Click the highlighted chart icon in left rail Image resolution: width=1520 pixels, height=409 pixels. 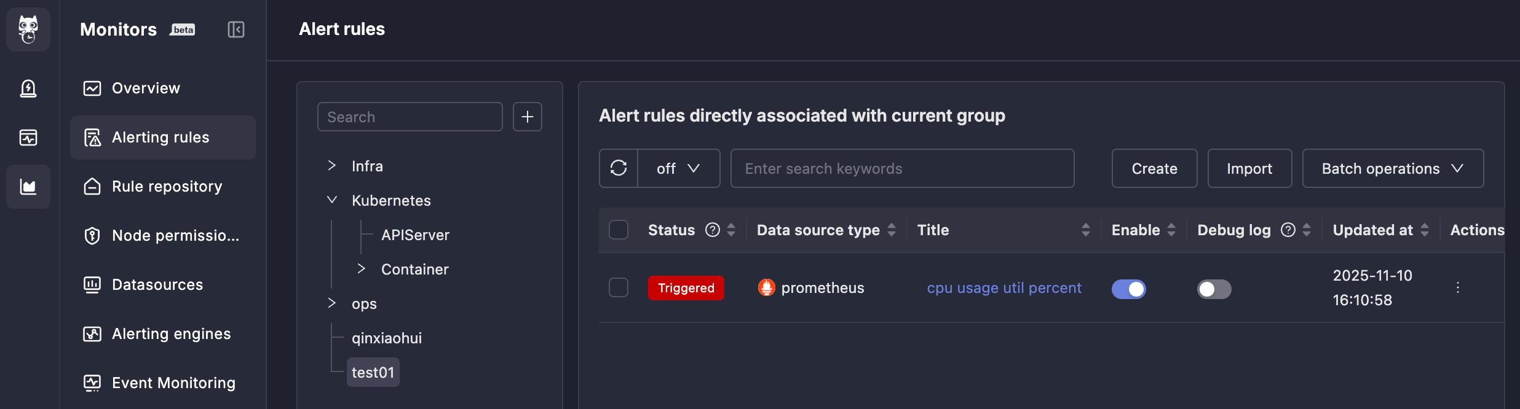[28, 187]
